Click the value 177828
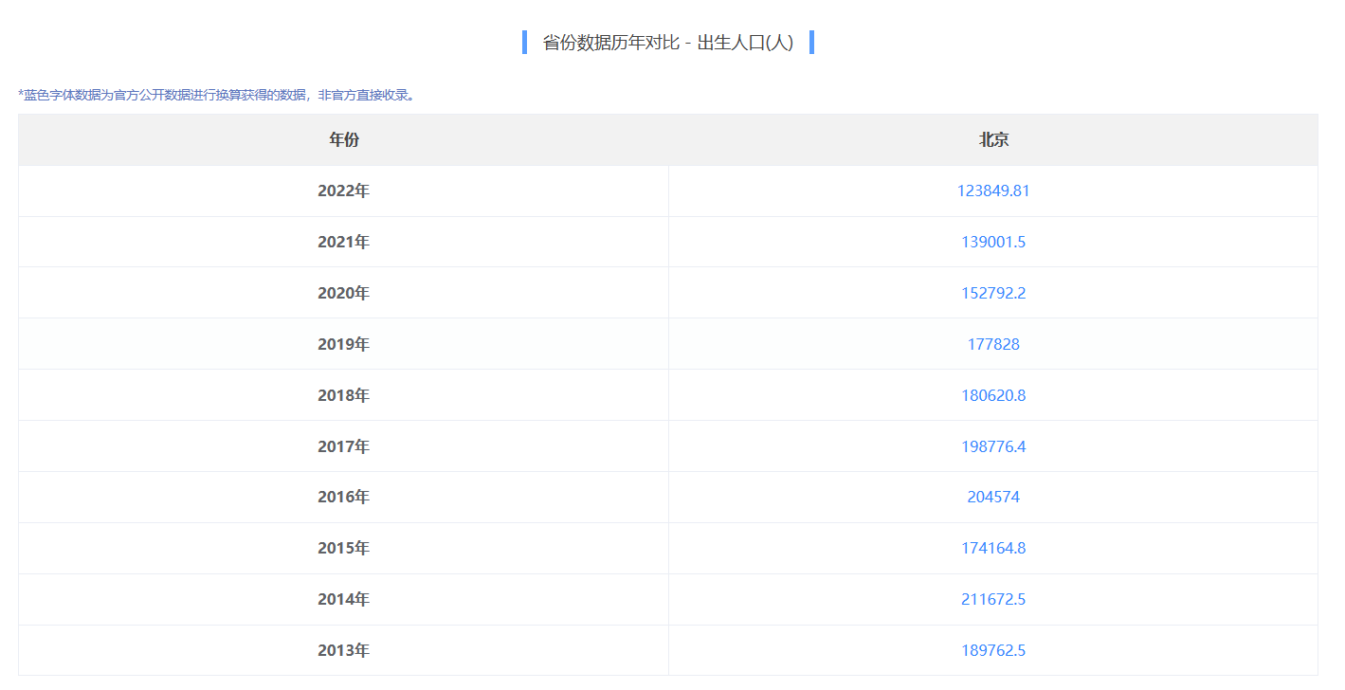The width and height of the screenshot is (1345, 690). pyautogui.click(x=993, y=344)
